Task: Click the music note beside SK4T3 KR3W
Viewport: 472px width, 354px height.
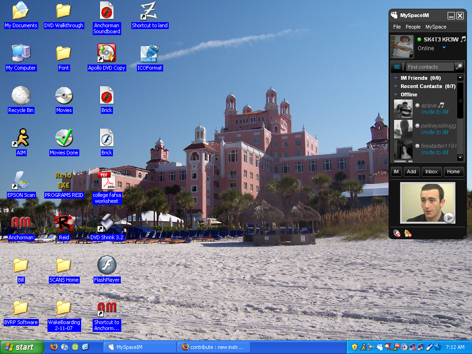Action: (x=462, y=39)
